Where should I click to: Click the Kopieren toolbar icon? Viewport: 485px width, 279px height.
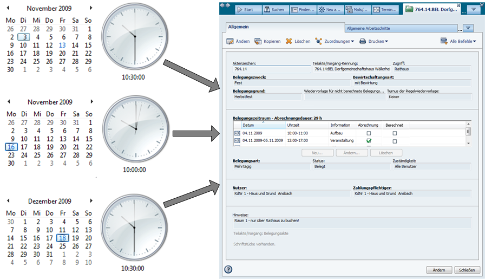pyautogui.click(x=258, y=41)
